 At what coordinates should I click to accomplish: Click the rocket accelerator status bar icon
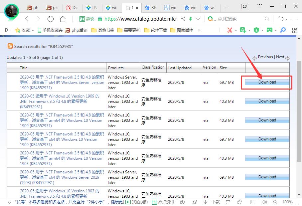(x=194, y=202)
